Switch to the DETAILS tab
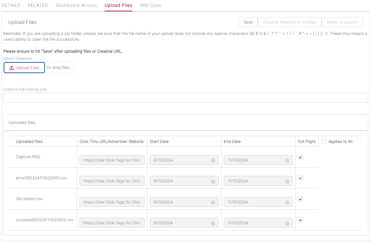Viewport: 370px width, 242px height. 11,5
